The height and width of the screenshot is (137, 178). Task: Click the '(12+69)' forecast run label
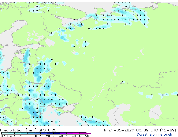click(168, 130)
